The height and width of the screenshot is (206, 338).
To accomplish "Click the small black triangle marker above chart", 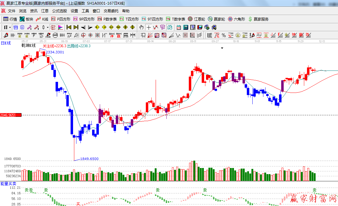I will 222,48.
